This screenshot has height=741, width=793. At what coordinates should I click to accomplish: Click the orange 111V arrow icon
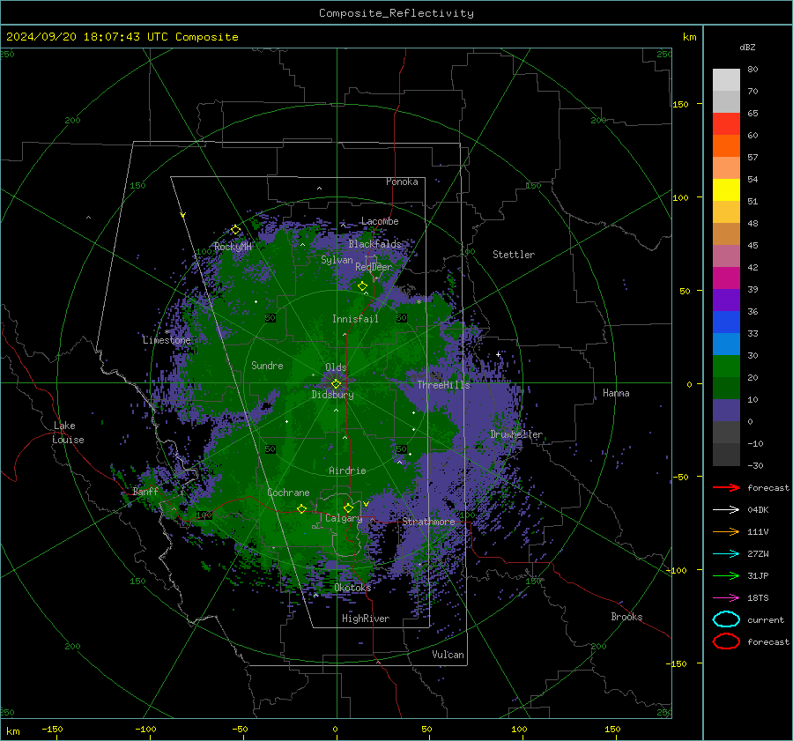point(726,531)
